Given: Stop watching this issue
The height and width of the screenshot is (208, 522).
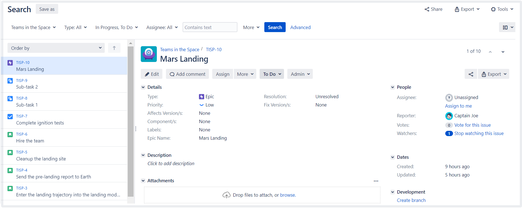Looking at the screenshot, I should (479, 133).
